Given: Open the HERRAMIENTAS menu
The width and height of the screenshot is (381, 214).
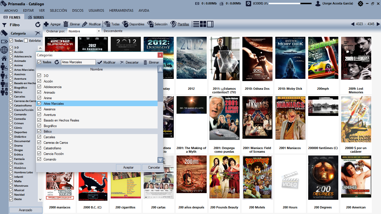Looking at the screenshot, I should pyautogui.click(x=121, y=11).
